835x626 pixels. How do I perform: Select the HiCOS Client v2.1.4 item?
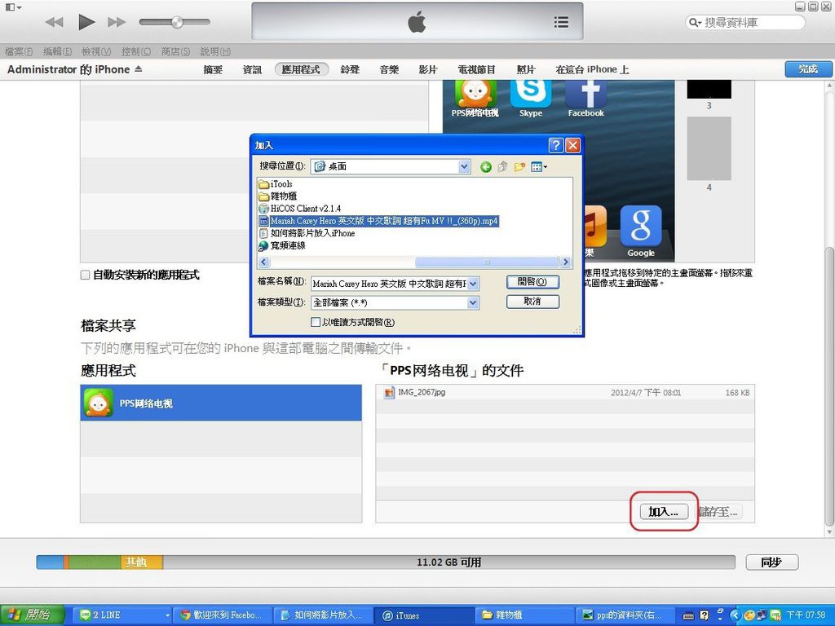[299, 208]
